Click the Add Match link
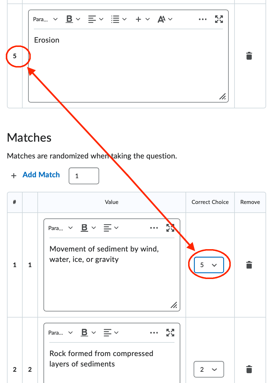The width and height of the screenshot is (269, 383). (41, 175)
